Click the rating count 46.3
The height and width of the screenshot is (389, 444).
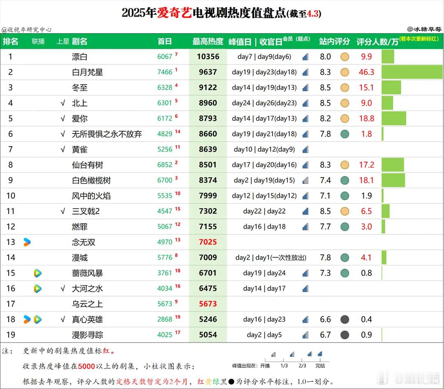point(366,72)
